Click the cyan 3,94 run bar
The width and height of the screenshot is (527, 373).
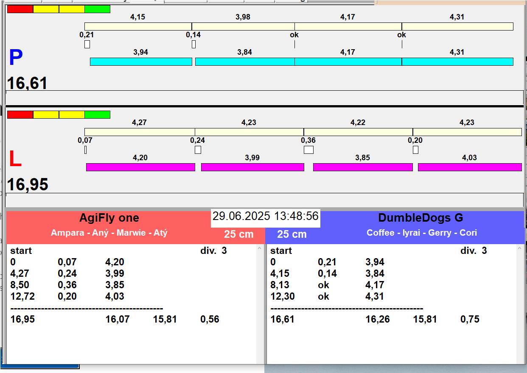(141, 61)
